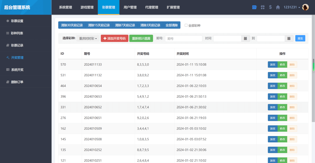Image resolution: width=315 pixels, height=163 pixels.
Task: Click the gift icon in the top bar
Action: point(262,7)
